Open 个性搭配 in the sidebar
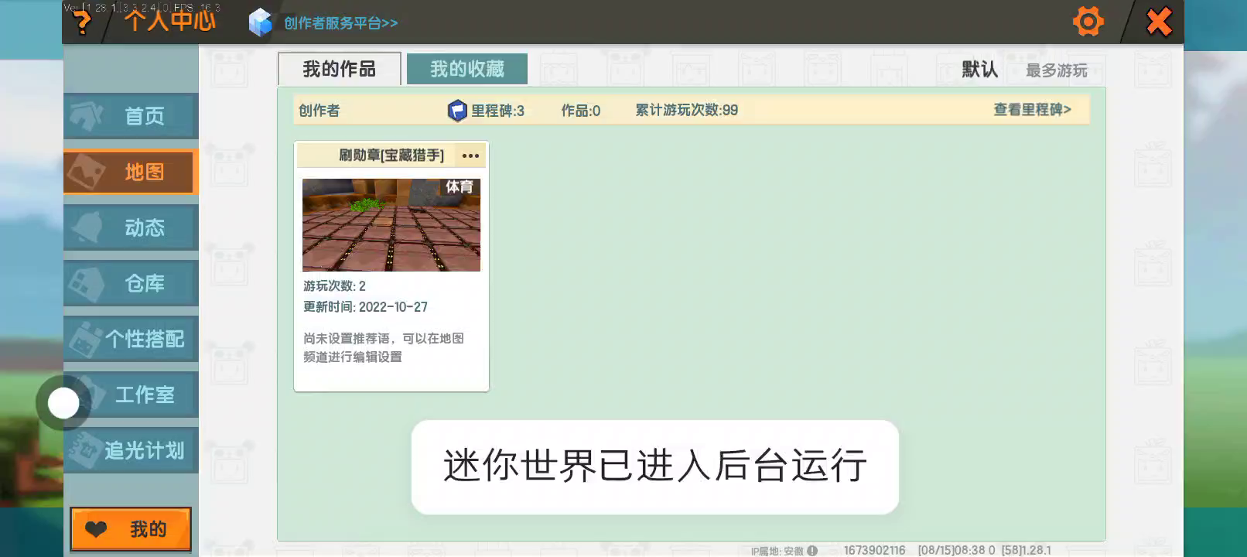Screen dimensions: 1247x557 131,339
